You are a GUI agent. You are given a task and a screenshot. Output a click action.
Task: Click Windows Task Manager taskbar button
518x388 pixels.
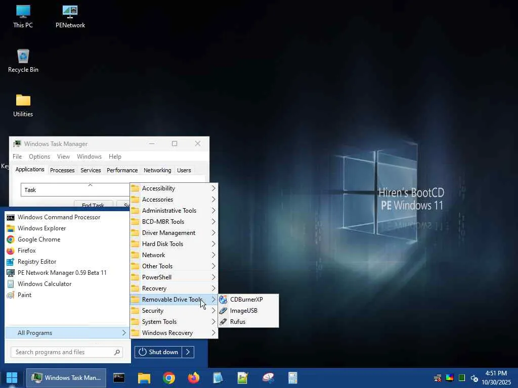tap(66, 378)
